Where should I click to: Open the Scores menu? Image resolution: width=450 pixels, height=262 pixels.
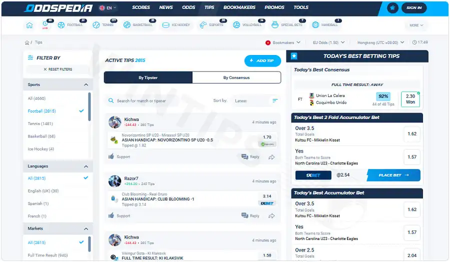141,7
